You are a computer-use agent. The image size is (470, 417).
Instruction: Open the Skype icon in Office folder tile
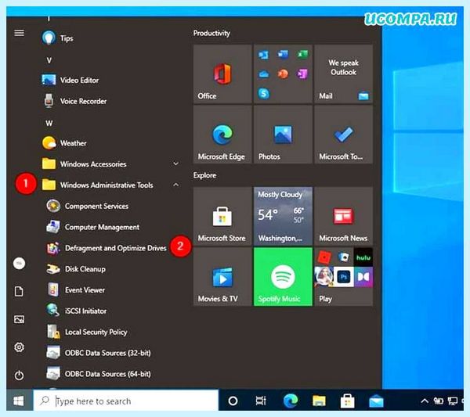point(264,94)
